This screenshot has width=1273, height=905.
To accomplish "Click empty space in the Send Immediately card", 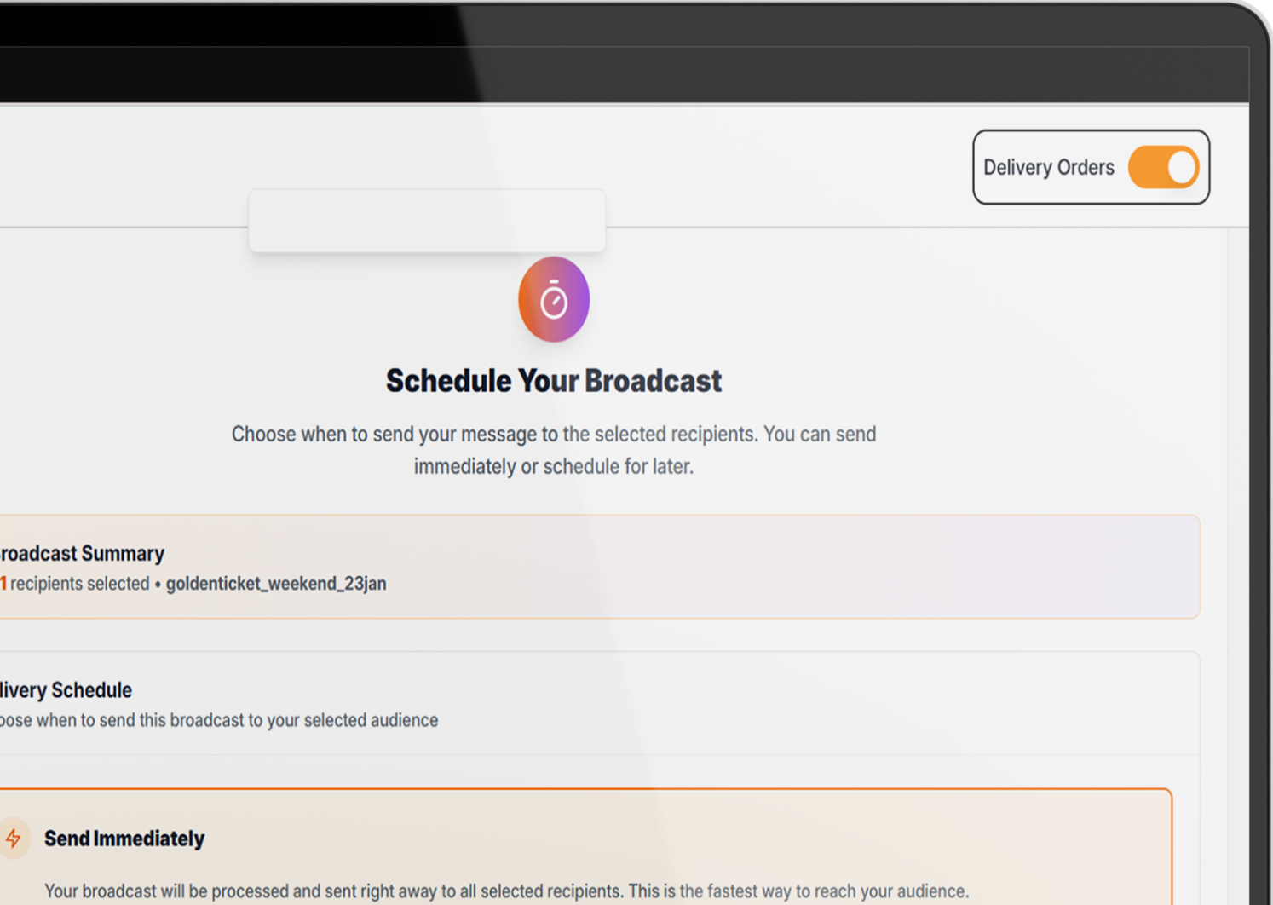I will pos(682,839).
